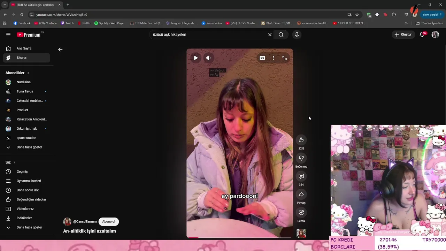Open the YouTube account avatar menu
Viewport: 446px width, 251px height.
tap(435, 35)
